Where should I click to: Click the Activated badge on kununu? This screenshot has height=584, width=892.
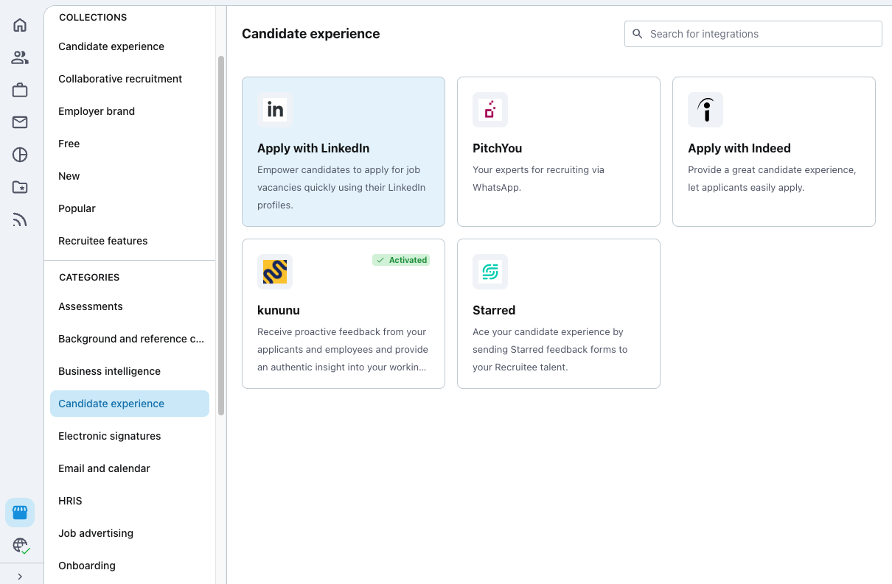[x=401, y=260]
